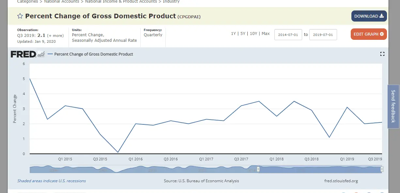Click the end date field 2019-07-01

pos(323,35)
